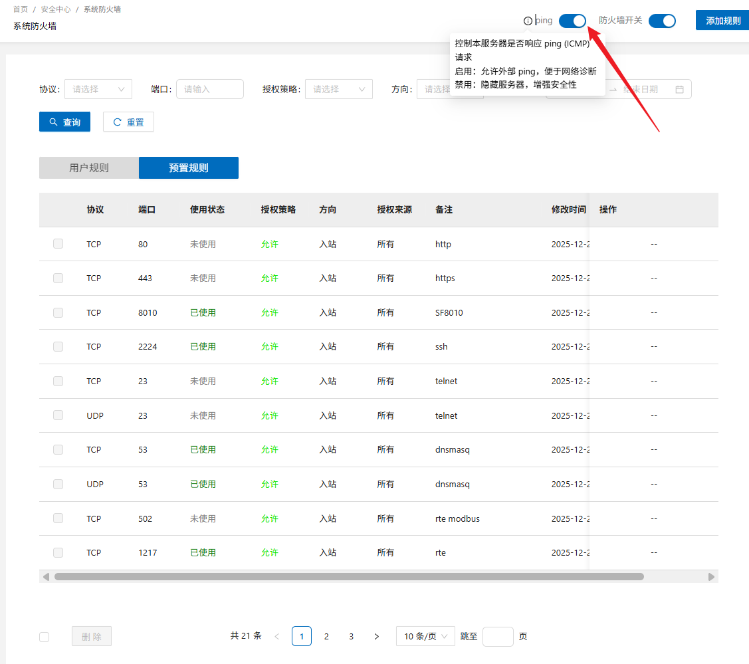
Task: Click the horizontal table scrollbar thumb
Action: (349, 577)
